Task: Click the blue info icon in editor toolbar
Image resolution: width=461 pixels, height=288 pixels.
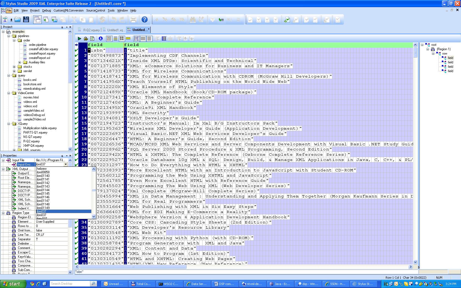Action: (101, 39)
